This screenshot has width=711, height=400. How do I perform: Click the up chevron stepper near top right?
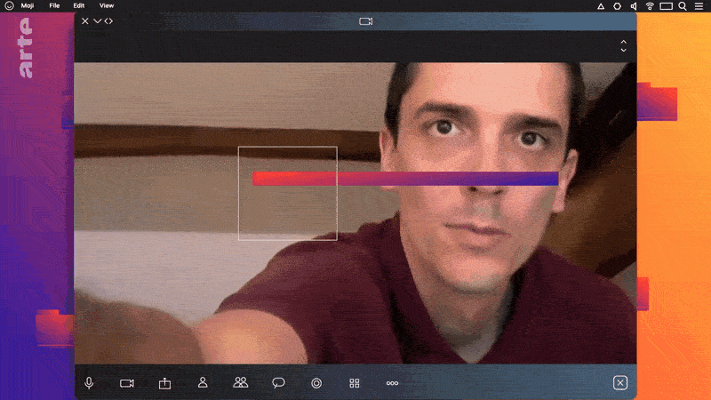(624, 42)
